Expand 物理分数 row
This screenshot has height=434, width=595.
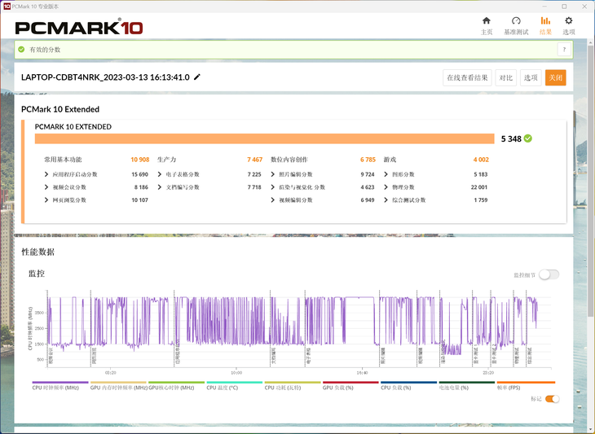pos(386,187)
